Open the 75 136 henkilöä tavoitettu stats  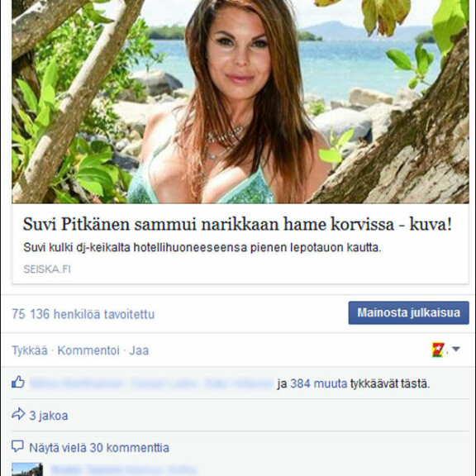pyautogui.click(x=83, y=314)
